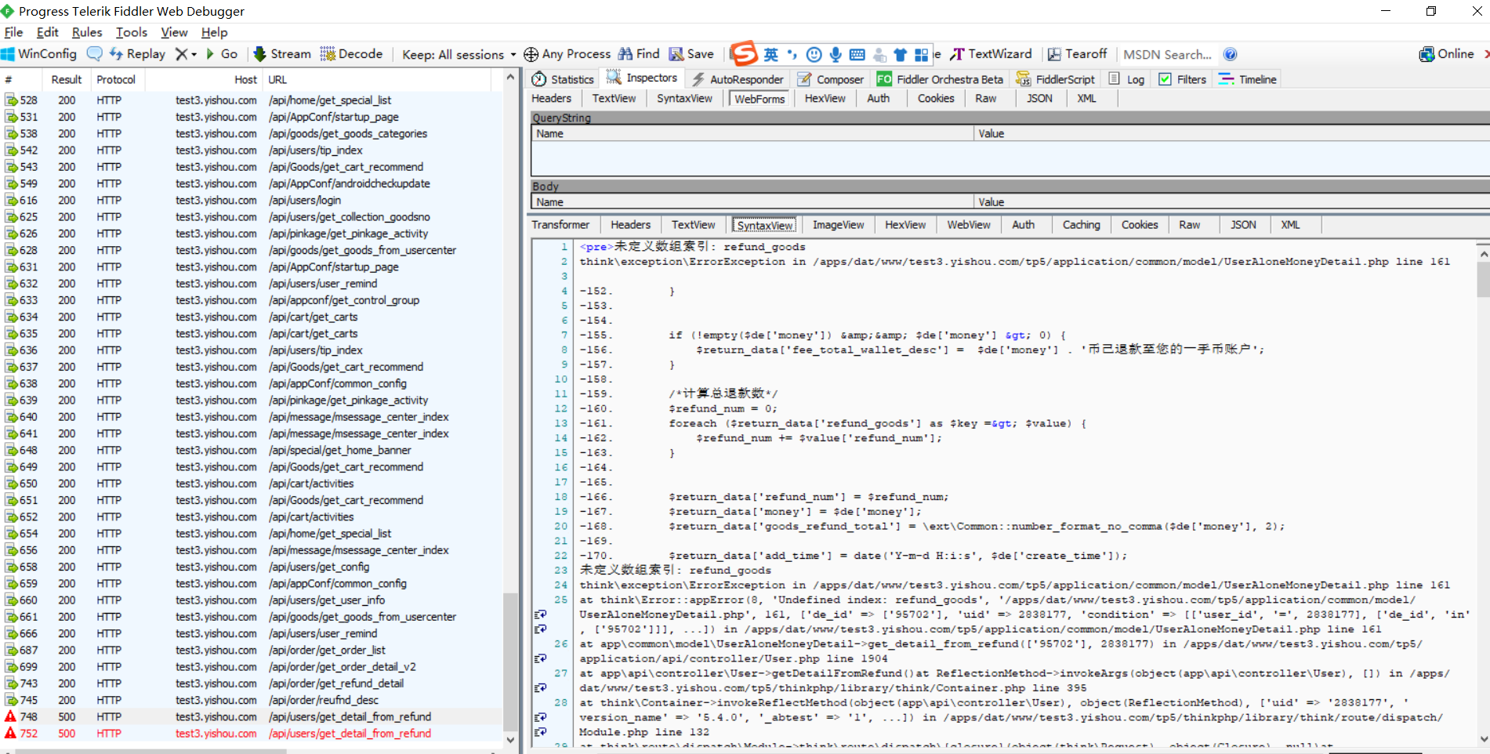Select session 752 shown in red
The height and width of the screenshot is (754, 1490).
pyautogui.click(x=251, y=734)
